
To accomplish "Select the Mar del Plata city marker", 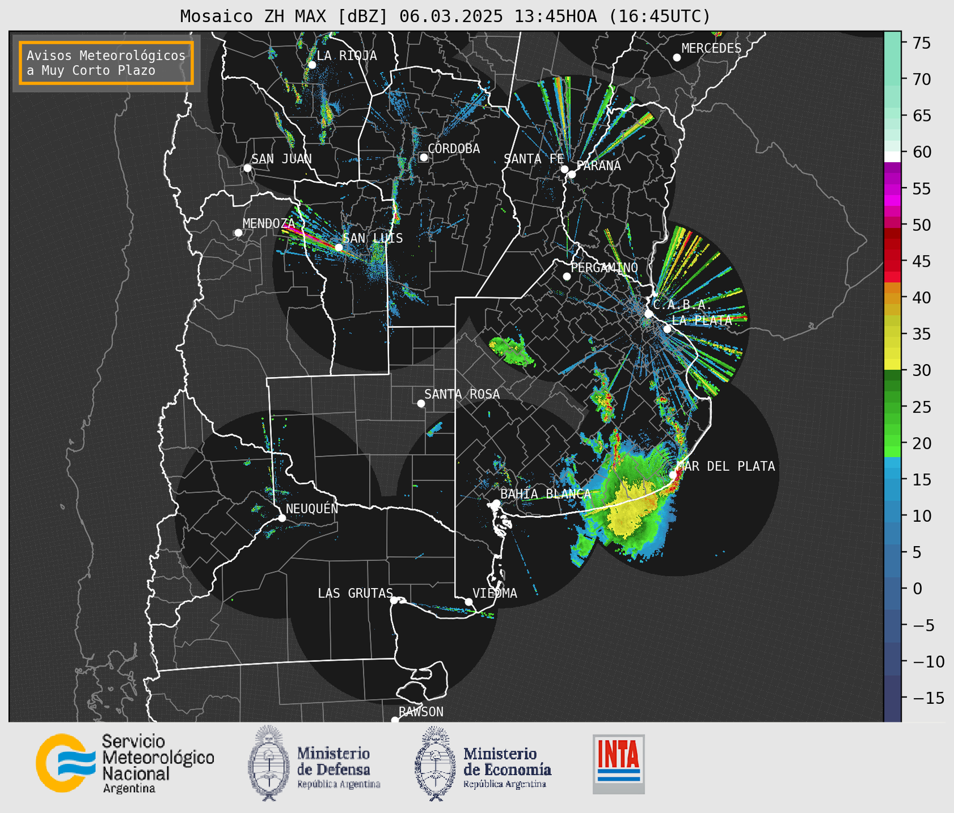I will 673,475.
